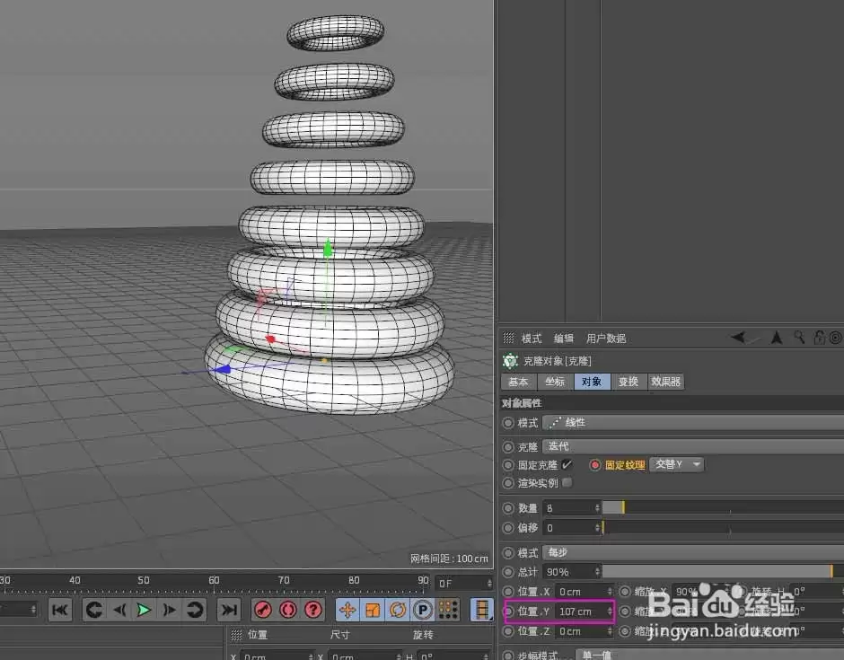This screenshot has width=844, height=660.
Task: Uncheck the 固定克隆 checkbox
Action: tap(565, 463)
